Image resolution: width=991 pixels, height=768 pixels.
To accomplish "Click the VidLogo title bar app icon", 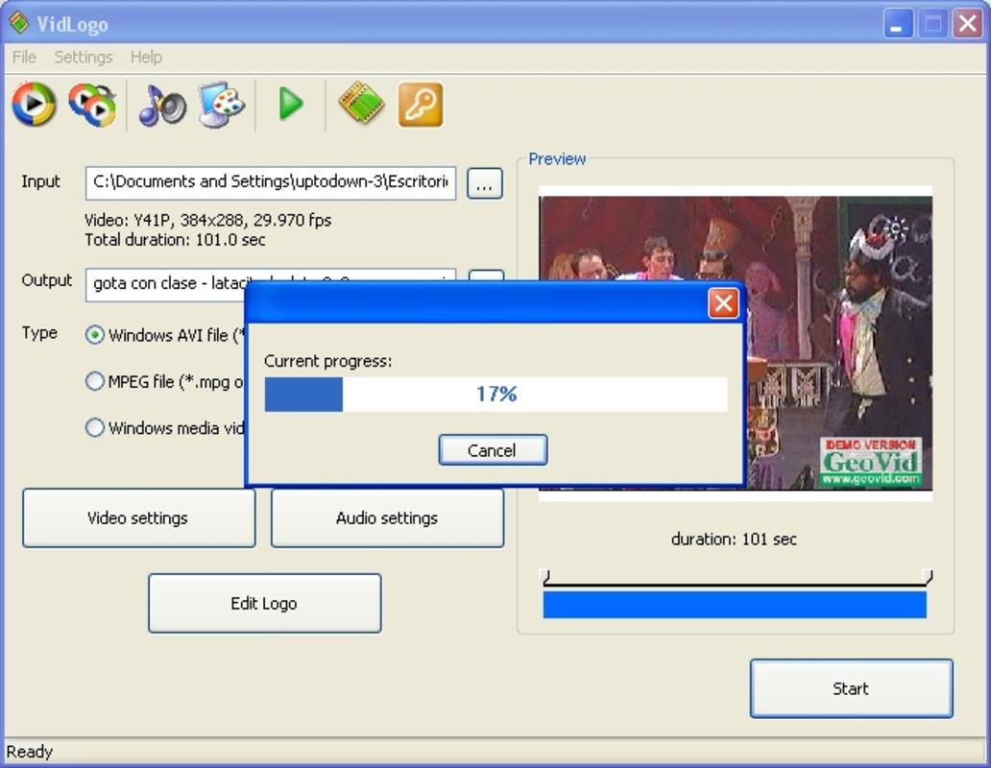I will pos(19,23).
